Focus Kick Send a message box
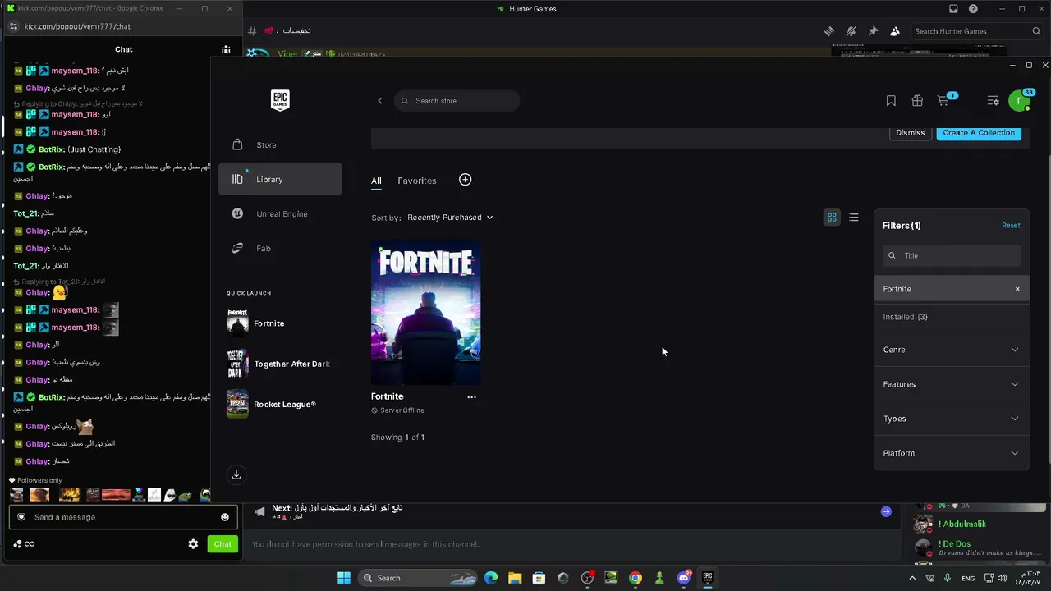1051x591 pixels. (x=123, y=517)
